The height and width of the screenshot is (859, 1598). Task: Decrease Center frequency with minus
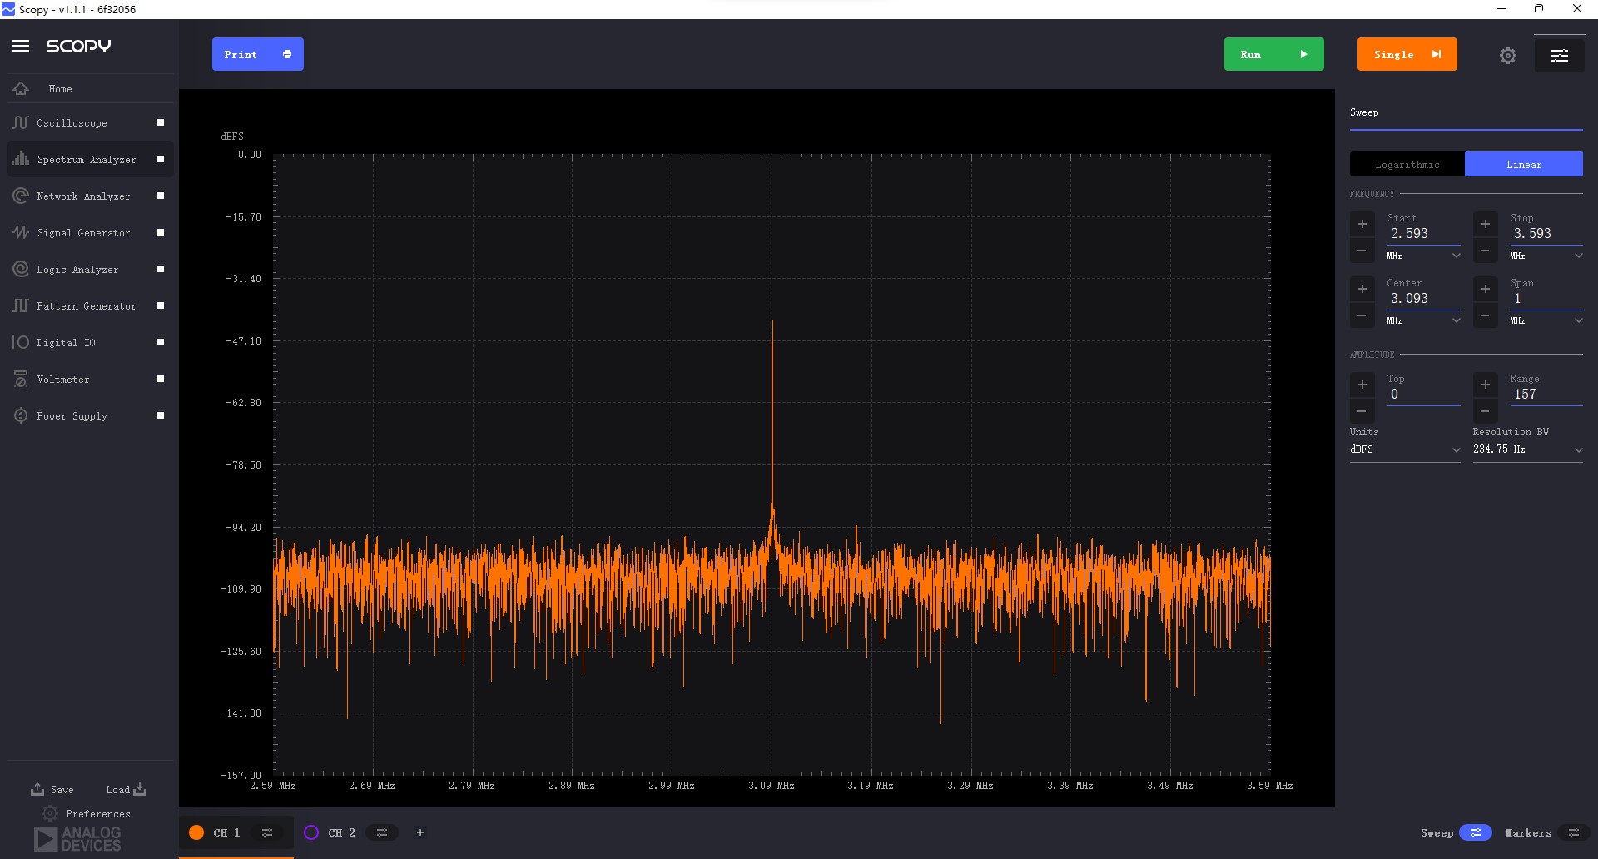click(x=1362, y=315)
